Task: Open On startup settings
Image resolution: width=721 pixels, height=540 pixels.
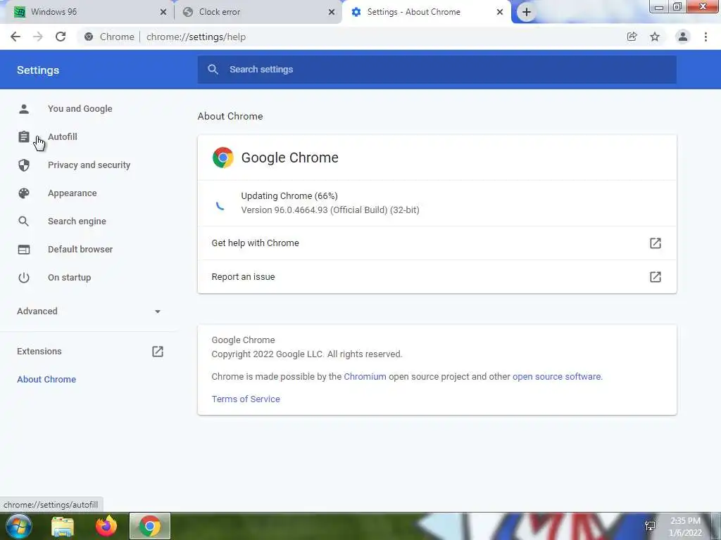Action: (70, 277)
